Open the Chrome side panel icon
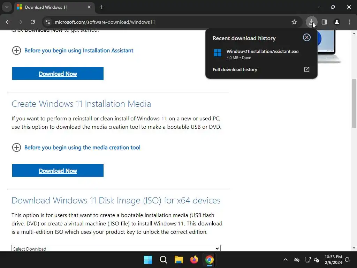Image resolution: width=357 pixels, height=268 pixels. pyautogui.click(x=324, y=22)
